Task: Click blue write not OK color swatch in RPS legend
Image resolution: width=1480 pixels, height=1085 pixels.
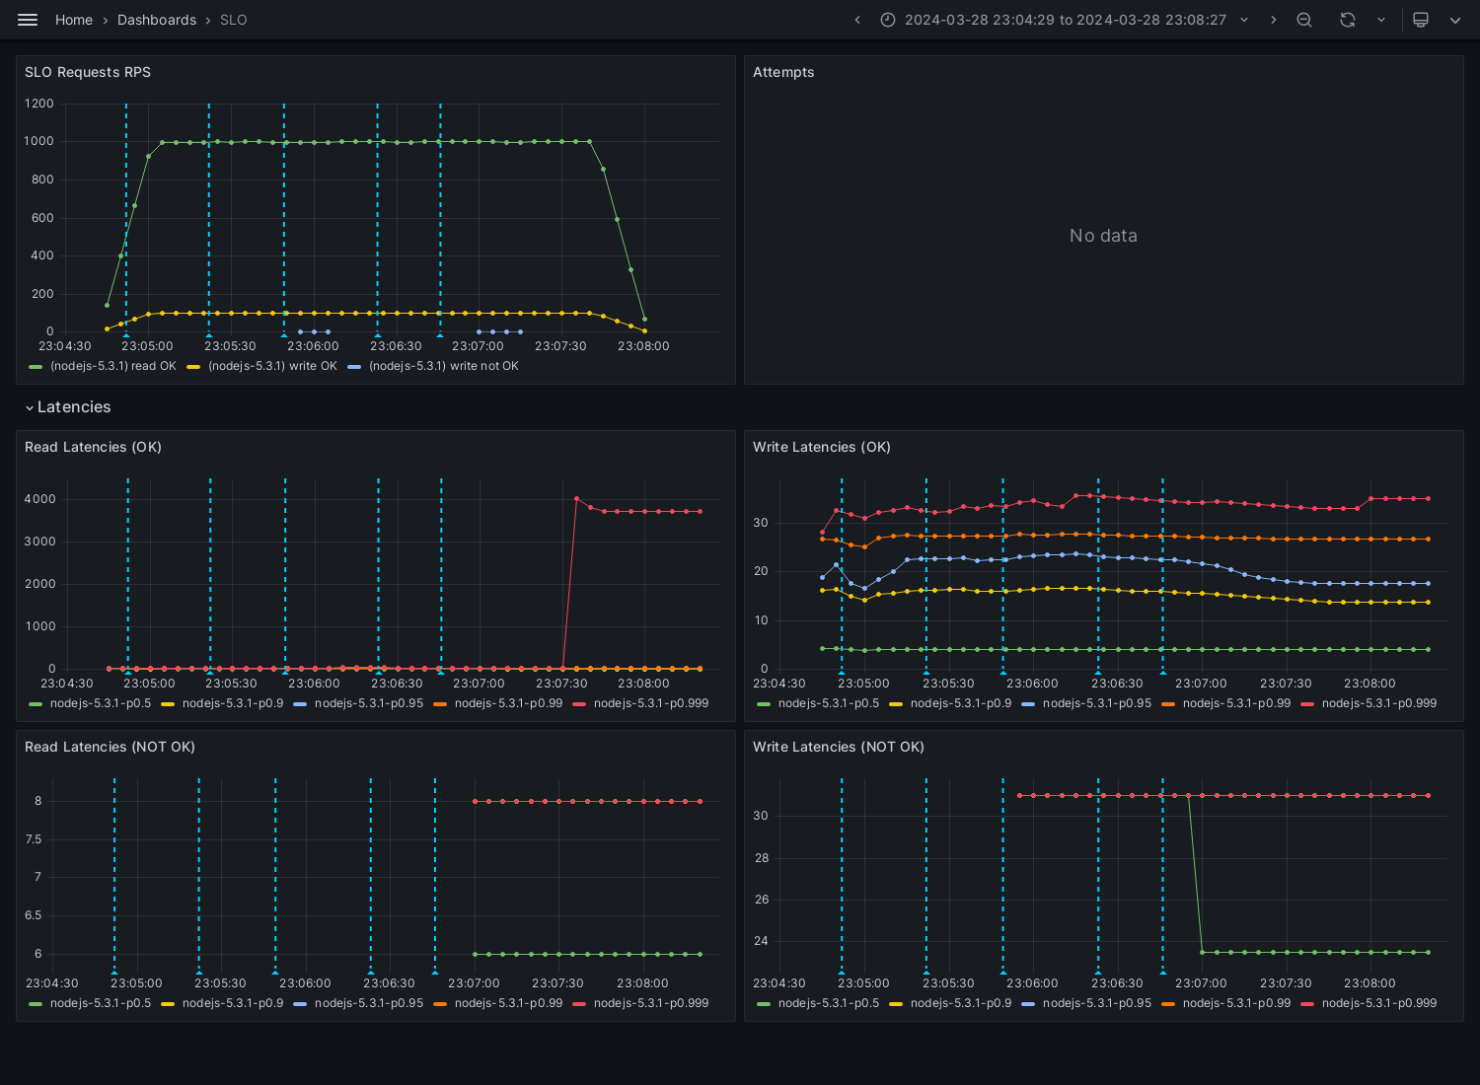Action: [354, 367]
